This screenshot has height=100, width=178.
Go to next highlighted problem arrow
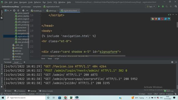(x=176, y=15)
